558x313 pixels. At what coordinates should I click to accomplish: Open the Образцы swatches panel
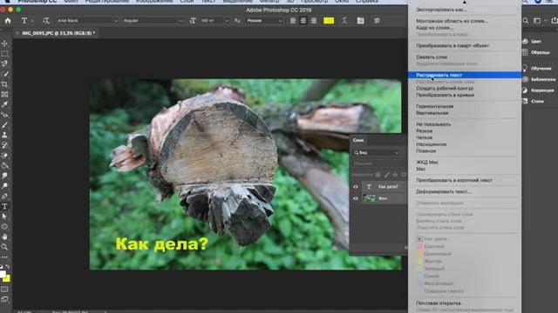(525, 52)
